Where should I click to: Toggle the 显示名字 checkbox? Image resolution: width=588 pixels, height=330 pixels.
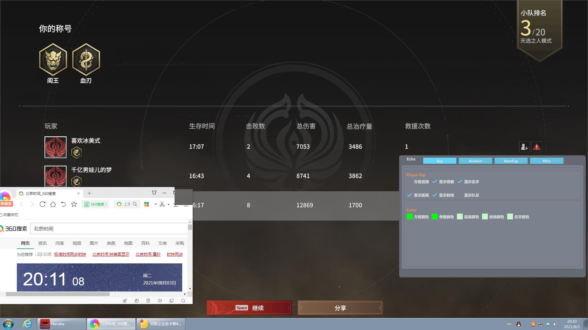[460, 182]
